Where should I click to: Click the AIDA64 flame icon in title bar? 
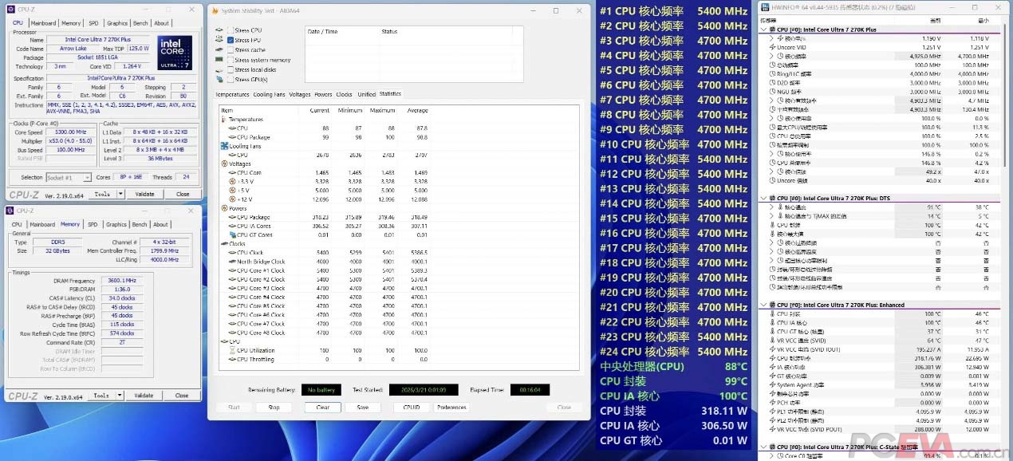click(217, 10)
